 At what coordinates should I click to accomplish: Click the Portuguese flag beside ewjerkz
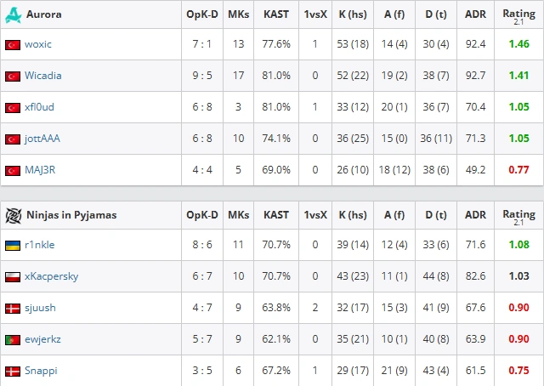(x=13, y=340)
